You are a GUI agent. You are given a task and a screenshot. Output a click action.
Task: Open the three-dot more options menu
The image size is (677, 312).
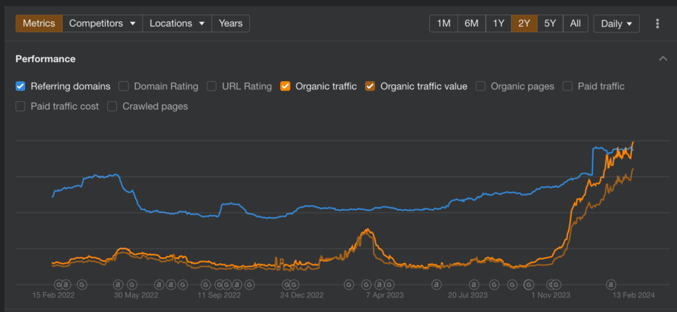[x=657, y=24]
